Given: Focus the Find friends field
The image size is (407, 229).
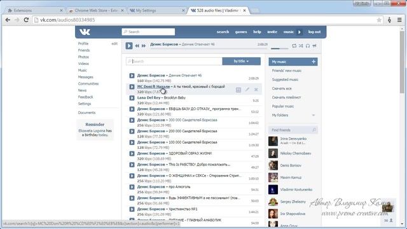Looking at the screenshot, I should point(293,130).
